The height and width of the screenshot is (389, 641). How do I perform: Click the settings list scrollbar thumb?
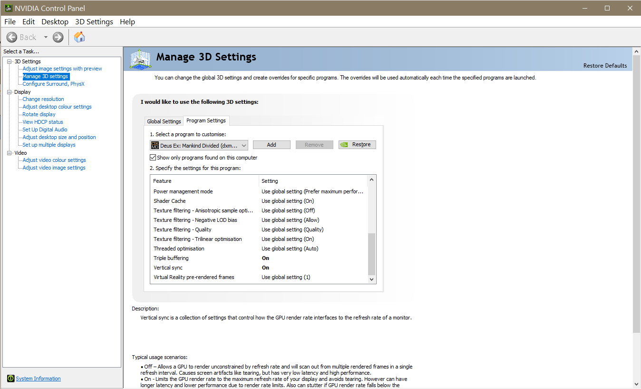pyautogui.click(x=372, y=254)
